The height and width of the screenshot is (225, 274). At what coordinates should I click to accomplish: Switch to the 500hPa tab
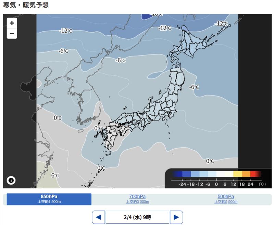coord(226,199)
